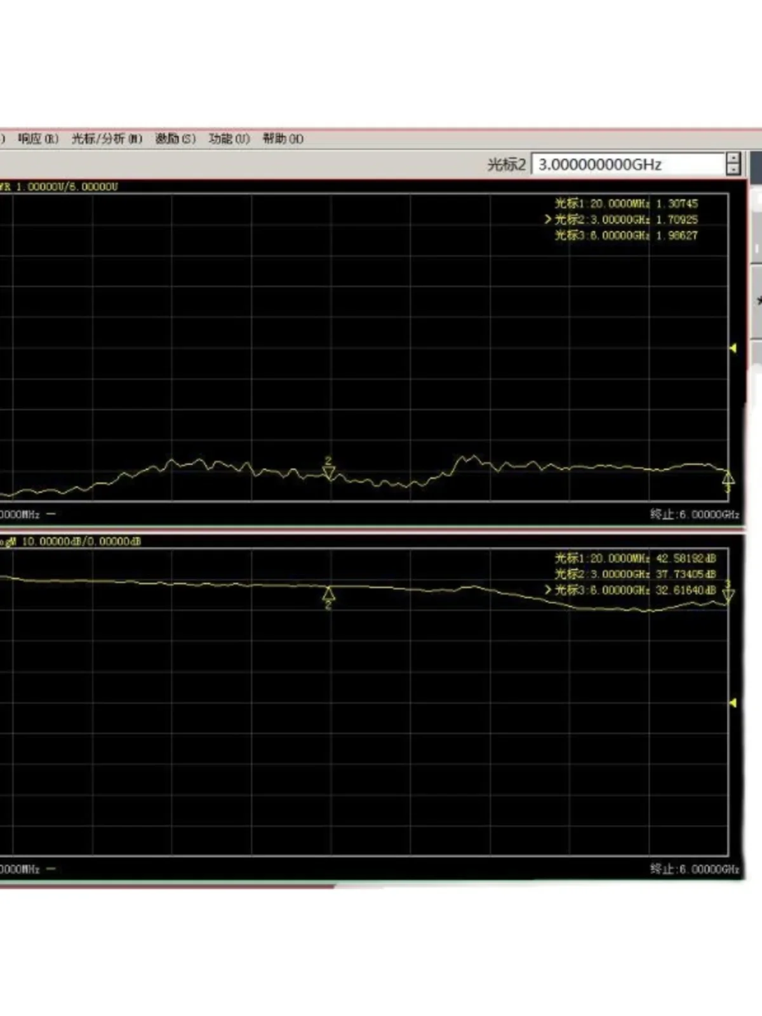The width and height of the screenshot is (762, 1016).
Task: Click the yellow reference level arrow in upper plot
Action: coord(733,348)
